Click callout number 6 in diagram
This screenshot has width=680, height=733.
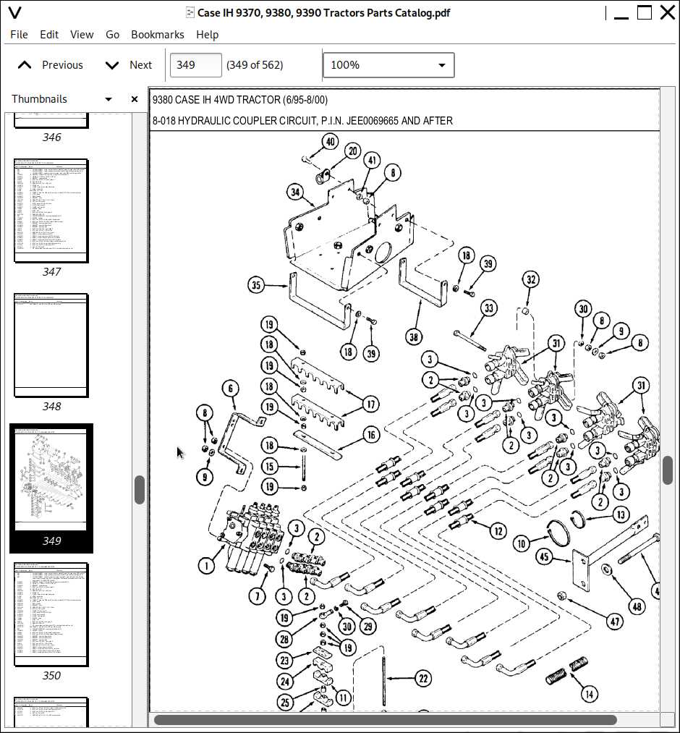pyautogui.click(x=231, y=389)
